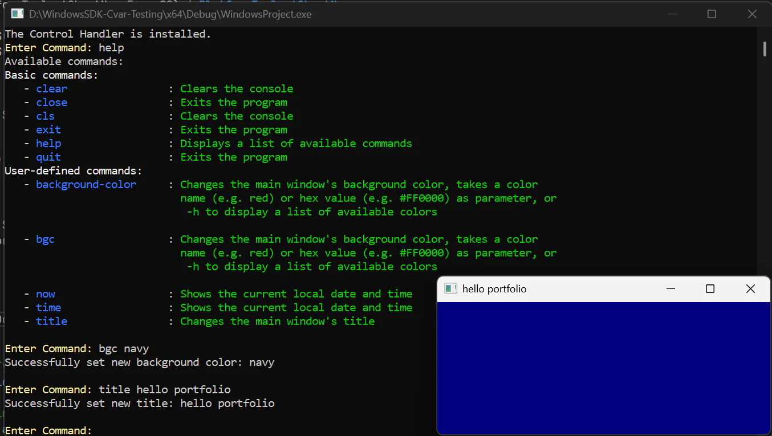The width and height of the screenshot is (772, 436).
Task: Click the blue "clear" command in help list
Action: (x=51, y=89)
